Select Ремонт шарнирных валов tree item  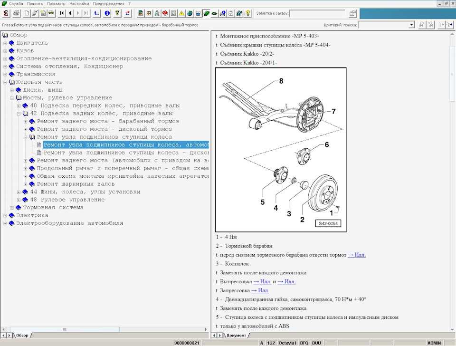pos(76,184)
